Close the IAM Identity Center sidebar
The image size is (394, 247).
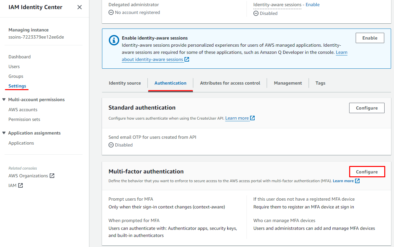click(x=80, y=7)
